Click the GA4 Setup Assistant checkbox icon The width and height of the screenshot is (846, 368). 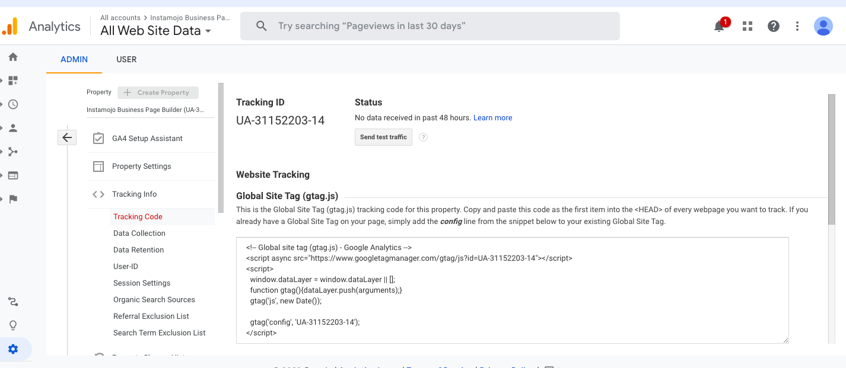coord(98,138)
